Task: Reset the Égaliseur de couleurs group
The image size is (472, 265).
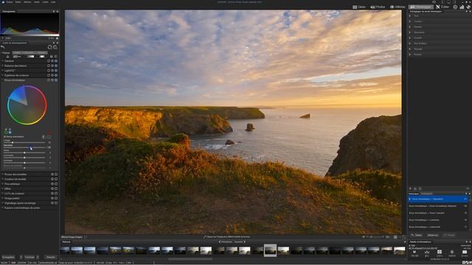Action: pyautogui.click(x=49, y=75)
